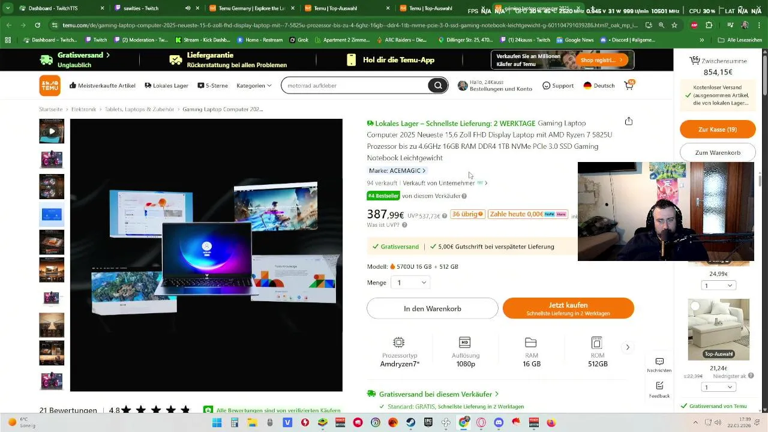Expand the ACEMAGIC brand chevron

424,171
